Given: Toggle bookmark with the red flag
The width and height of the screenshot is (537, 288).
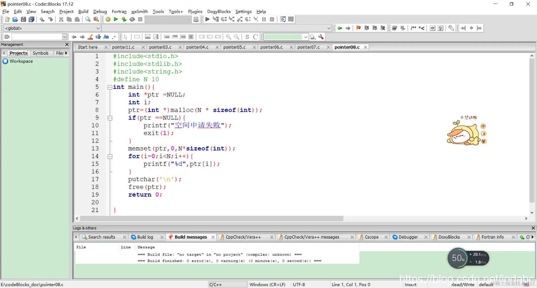Looking at the screenshot, I should pos(359,28).
